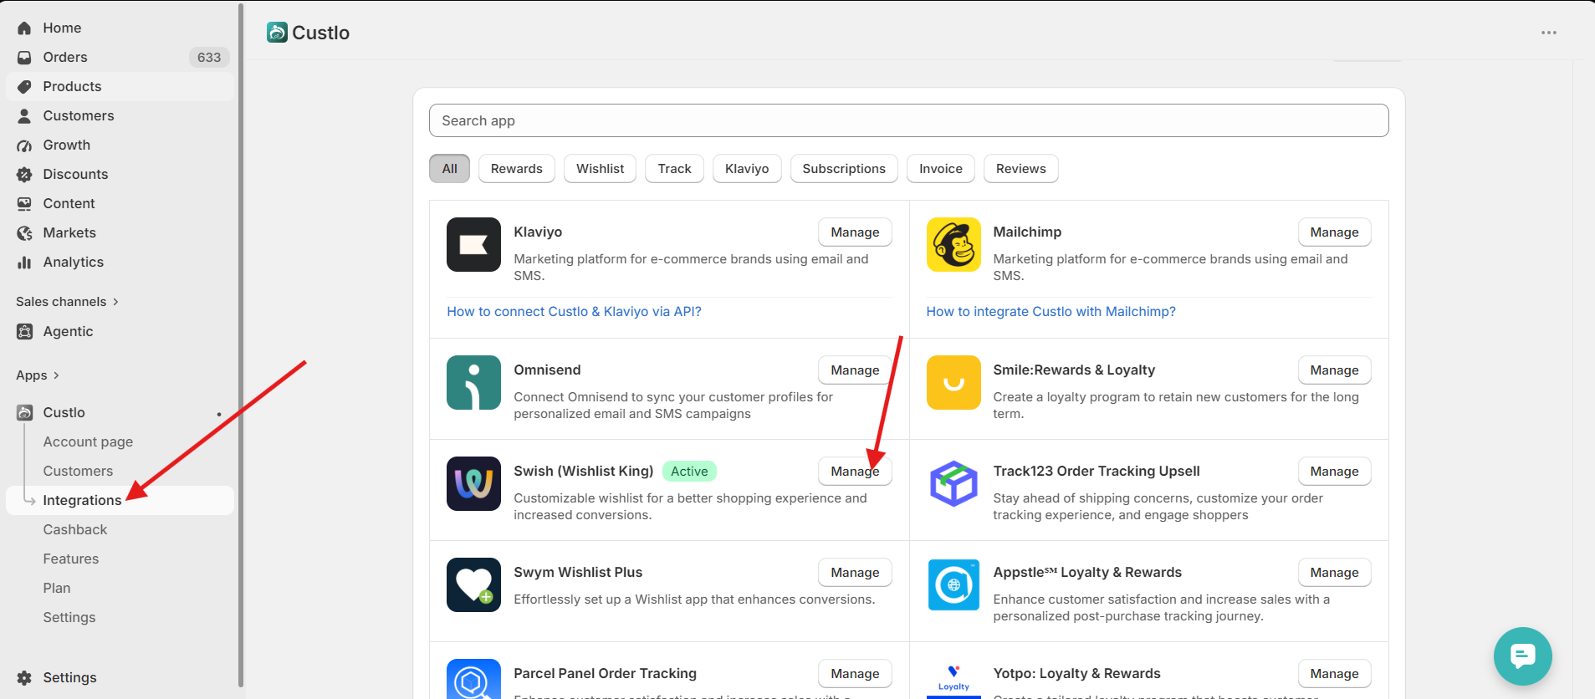Image resolution: width=1595 pixels, height=699 pixels.
Task: Click the Appstle Loyalty app logo
Action: 953,585
